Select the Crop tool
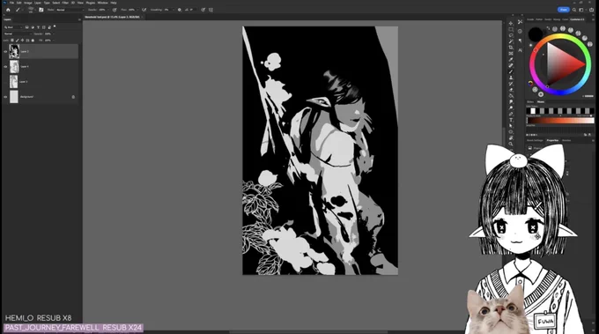The width and height of the screenshot is (599, 334). pos(511,48)
